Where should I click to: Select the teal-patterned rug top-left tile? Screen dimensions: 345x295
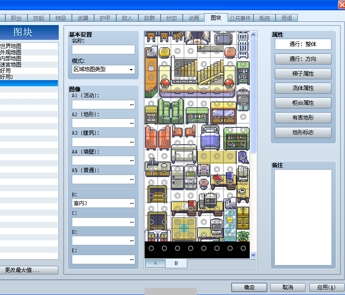click(x=177, y=222)
